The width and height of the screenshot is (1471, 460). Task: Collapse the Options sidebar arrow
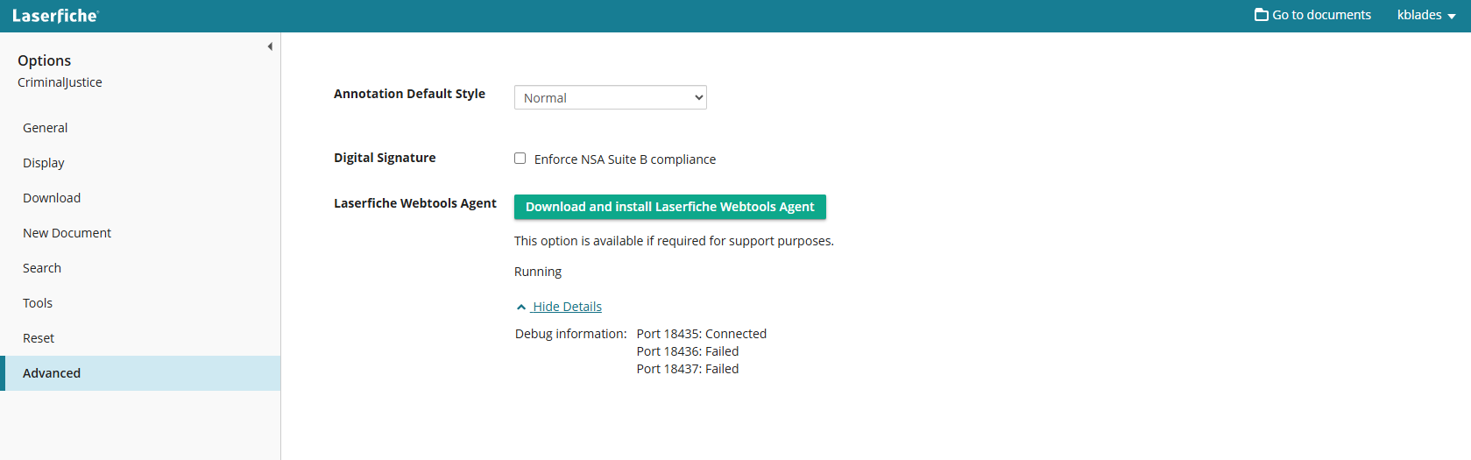click(270, 46)
